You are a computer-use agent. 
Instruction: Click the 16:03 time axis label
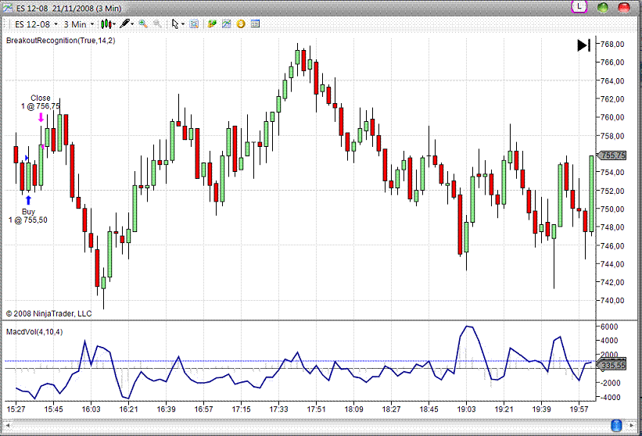(91, 409)
